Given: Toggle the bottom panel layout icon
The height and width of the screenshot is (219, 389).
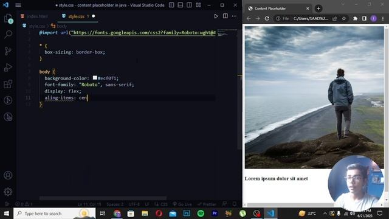Looking at the screenshot, I should pyautogui.click(x=181, y=5).
